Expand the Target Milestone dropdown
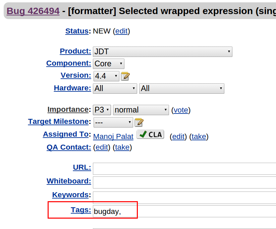The height and width of the screenshot is (229, 276). [113, 122]
